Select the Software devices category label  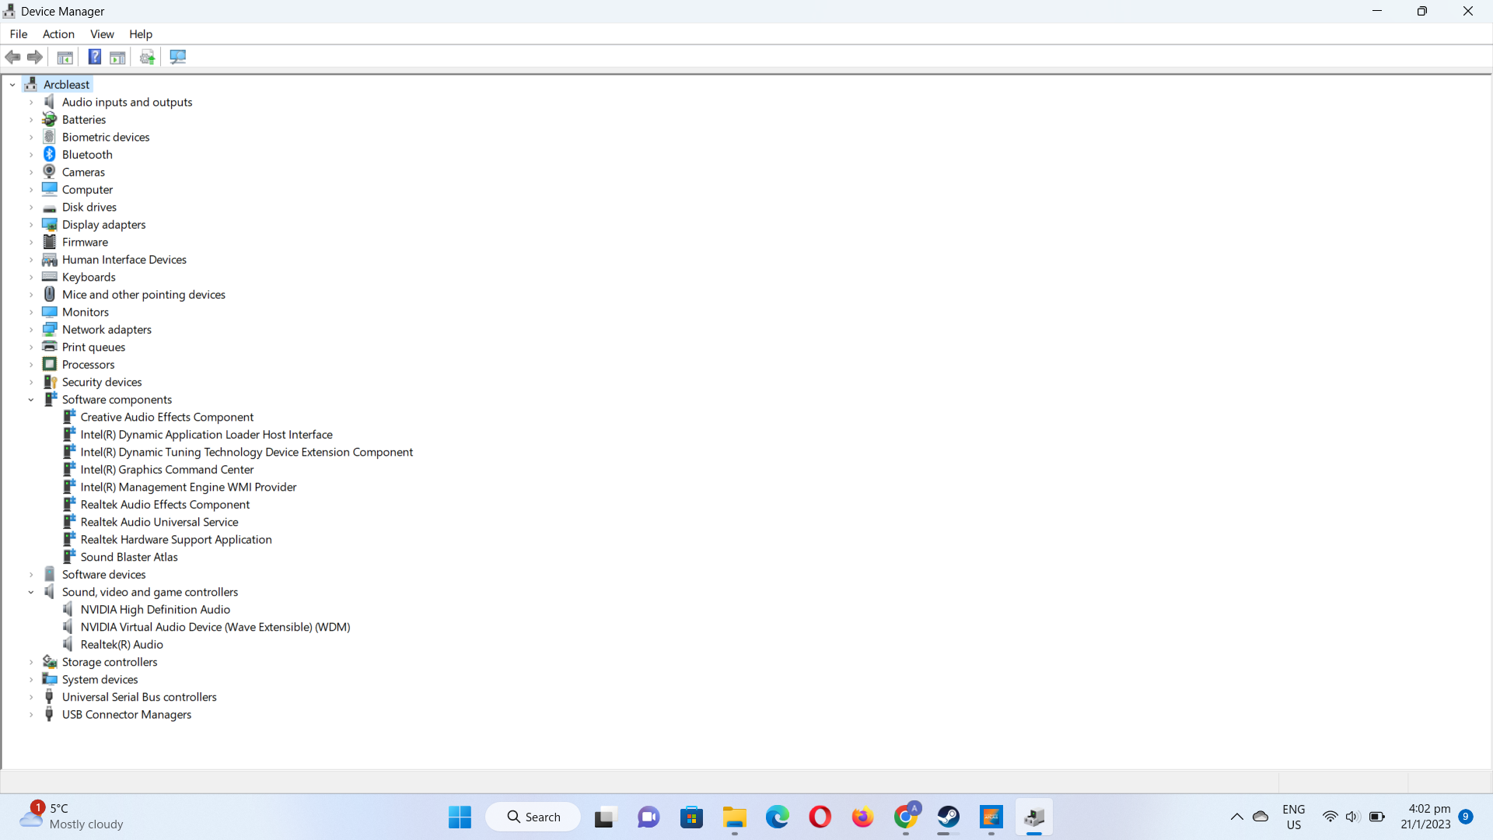(104, 574)
